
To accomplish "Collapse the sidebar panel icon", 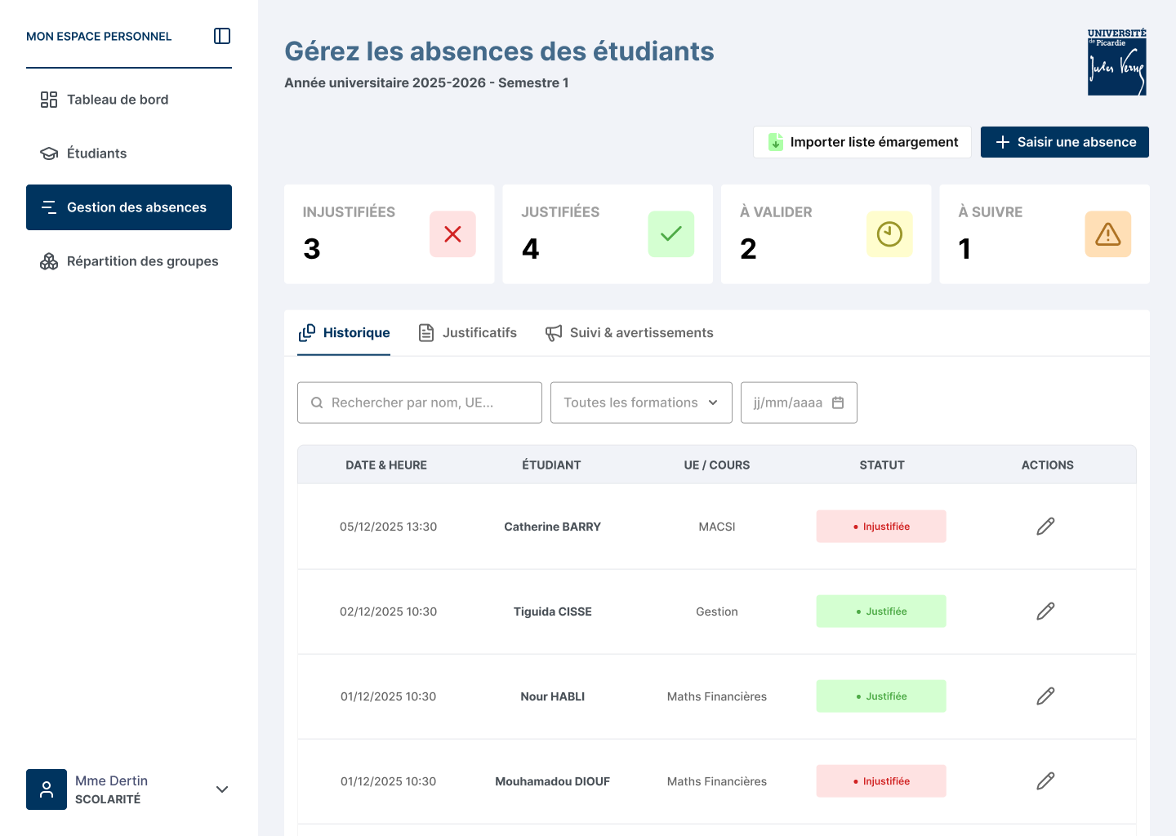I will point(221,36).
